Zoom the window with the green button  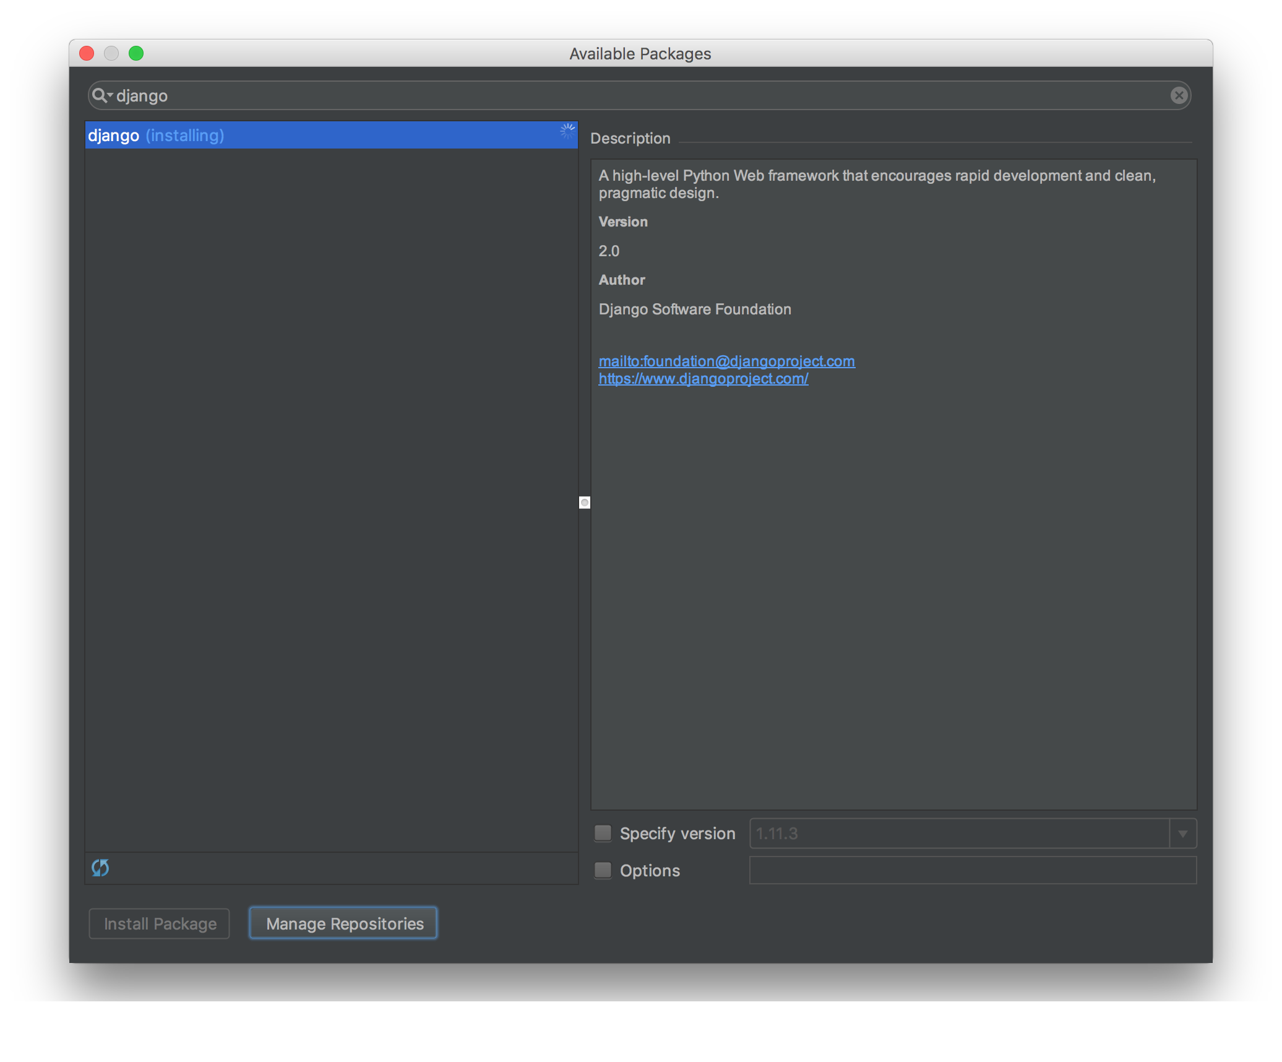click(136, 53)
